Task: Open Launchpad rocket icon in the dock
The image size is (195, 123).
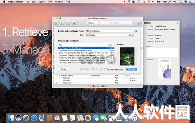Action: (26, 118)
